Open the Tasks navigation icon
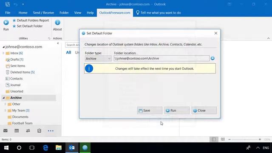This screenshot has height=153, width=272. point(39,130)
